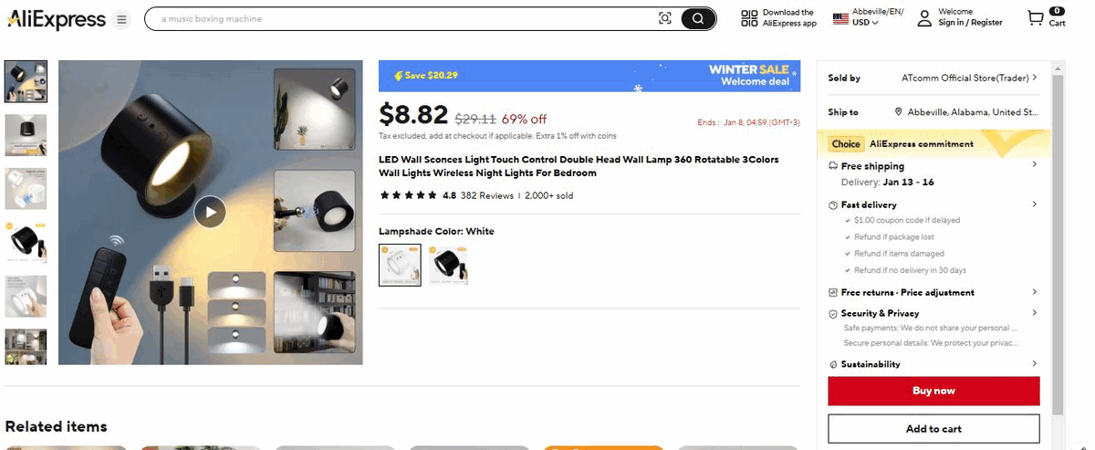Click the search magnifier button
This screenshot has height=450, width=1095.
pyautogui.click(x=698, y=19)
